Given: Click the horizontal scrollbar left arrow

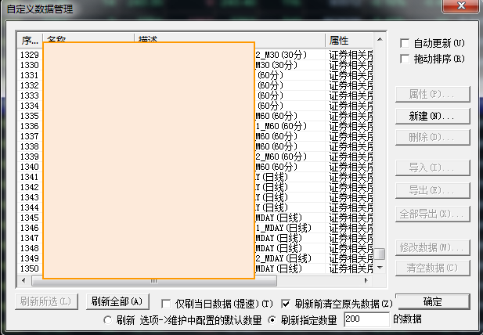Looking at the screenshot, I should (24, 280).
